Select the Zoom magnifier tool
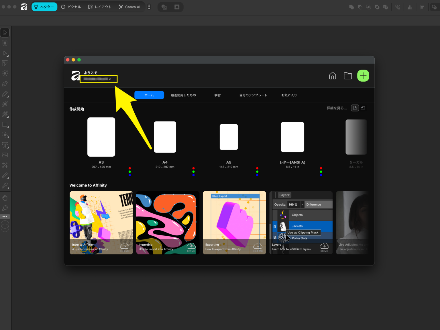Viewport: 440px width, 330px height. (5, 208)
